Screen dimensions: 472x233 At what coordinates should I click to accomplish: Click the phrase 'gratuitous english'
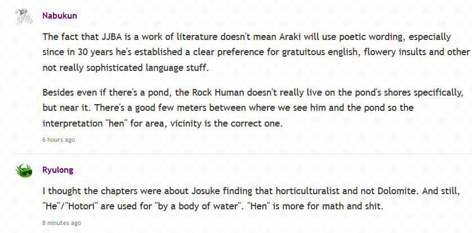pyautogui.click(x=321, y=52)
